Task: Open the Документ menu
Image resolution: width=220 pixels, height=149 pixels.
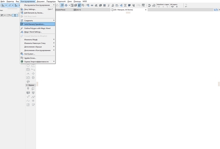Action: pyautogui.click(x=41, y=1)
